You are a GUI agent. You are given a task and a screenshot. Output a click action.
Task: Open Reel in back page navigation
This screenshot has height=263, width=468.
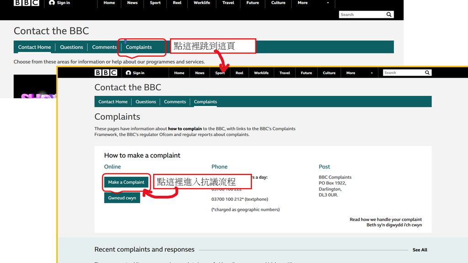click(177, 3)
